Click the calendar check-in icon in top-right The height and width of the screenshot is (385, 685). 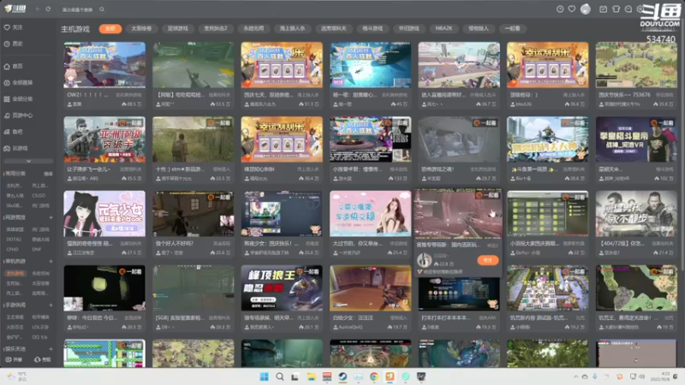pyautogui.click(x=604, y=9)
